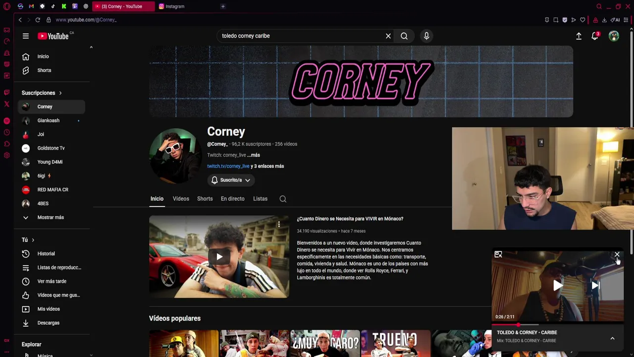Expand the Tú section chevron

(x=33, y=240)
